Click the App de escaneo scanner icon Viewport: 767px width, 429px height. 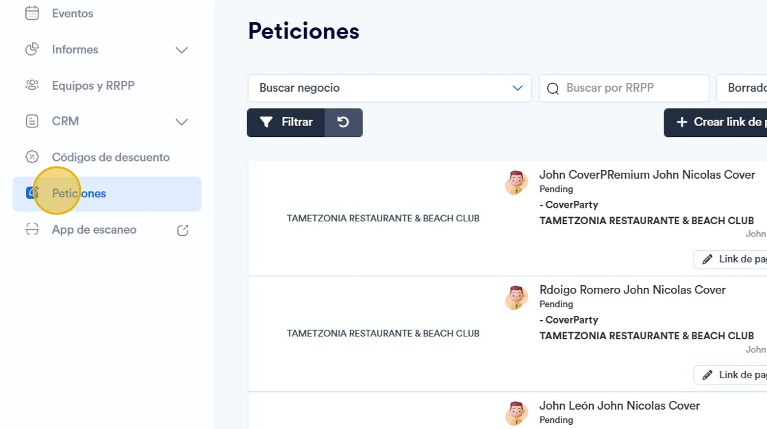pyautogui.click(x=32, y=230)
